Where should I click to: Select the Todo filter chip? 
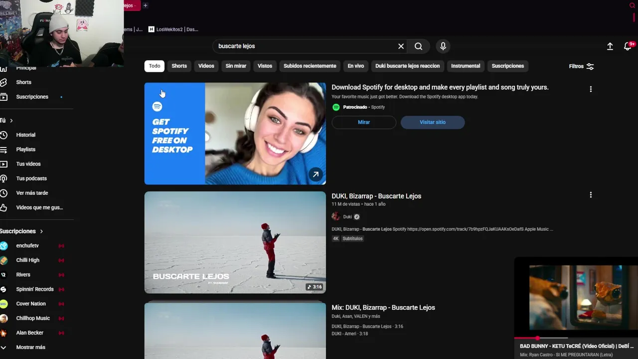[x=155, y=66]
